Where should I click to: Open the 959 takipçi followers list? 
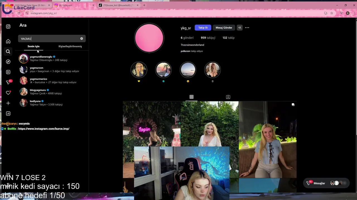pos(208,38)
